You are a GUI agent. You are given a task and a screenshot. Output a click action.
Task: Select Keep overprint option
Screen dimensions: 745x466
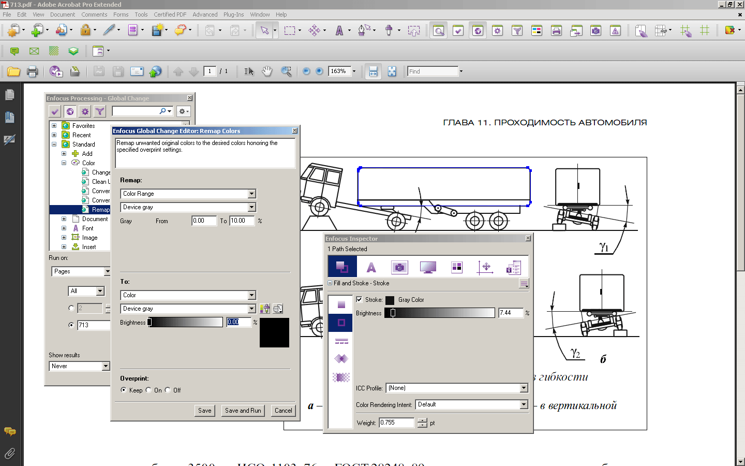coord(123,390)
